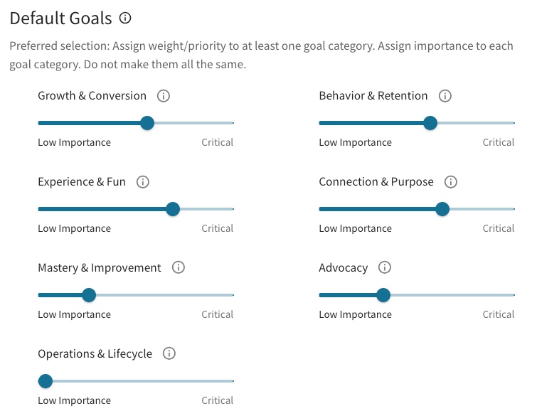Open the Operations & Lifecycle info icon
Screen dimensions: 537x416
169,353
